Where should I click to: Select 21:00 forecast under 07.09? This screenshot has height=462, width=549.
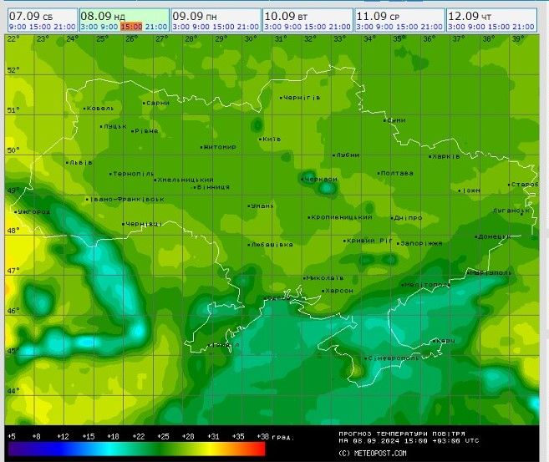tap(64, 27)
